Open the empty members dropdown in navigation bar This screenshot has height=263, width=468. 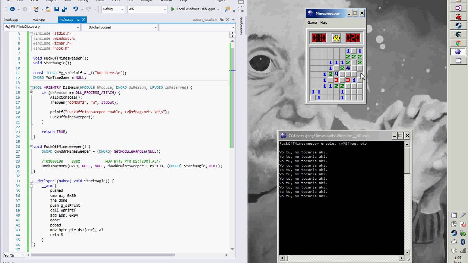[x=197, y=27]
